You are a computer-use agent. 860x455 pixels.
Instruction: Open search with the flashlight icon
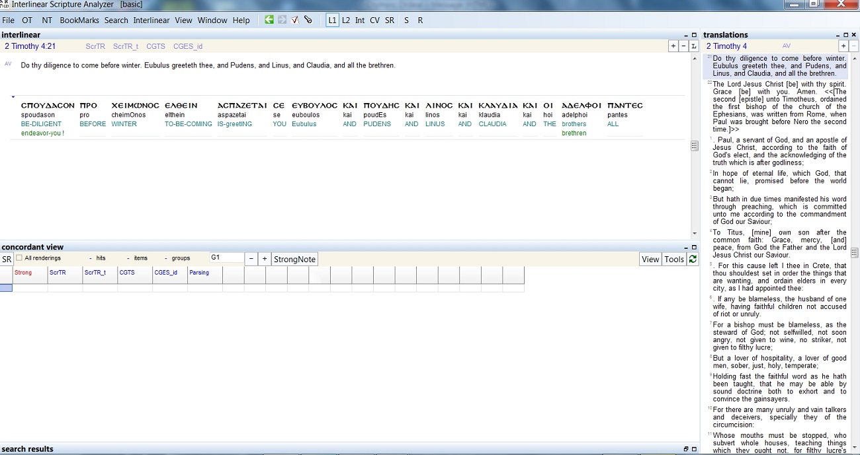point(308,20)
